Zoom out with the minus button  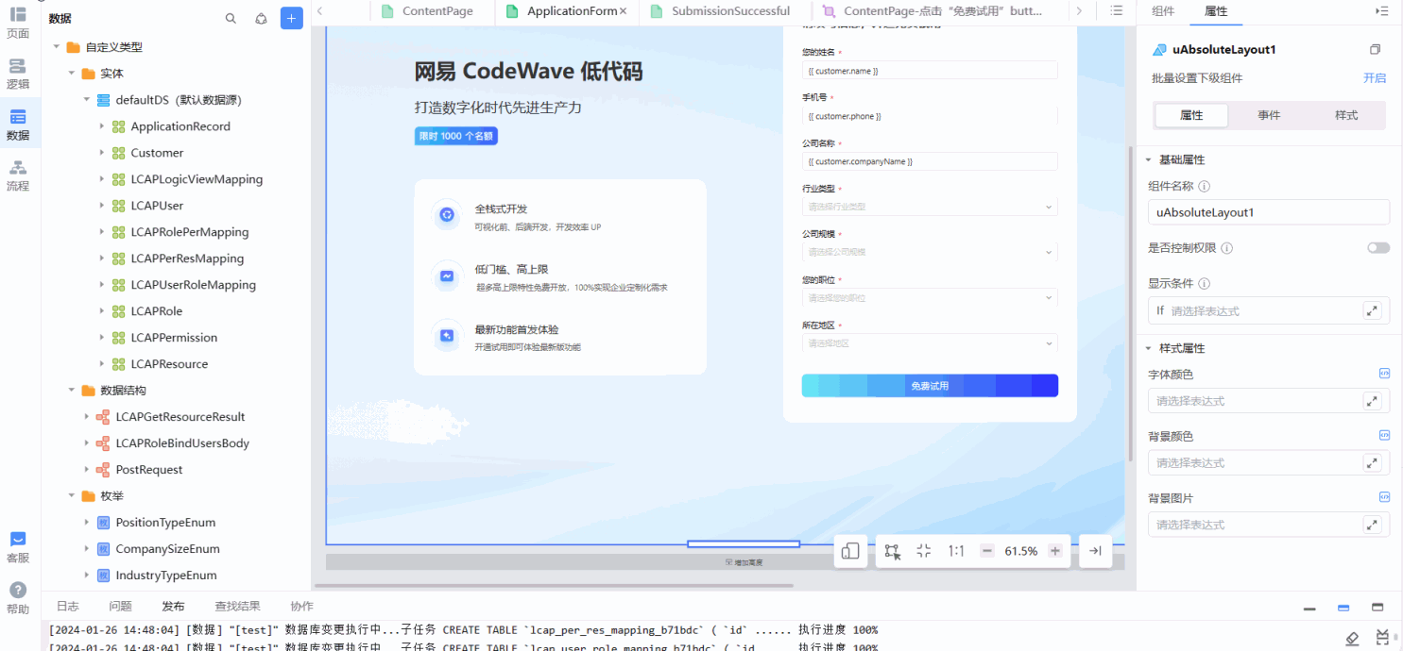987,551
